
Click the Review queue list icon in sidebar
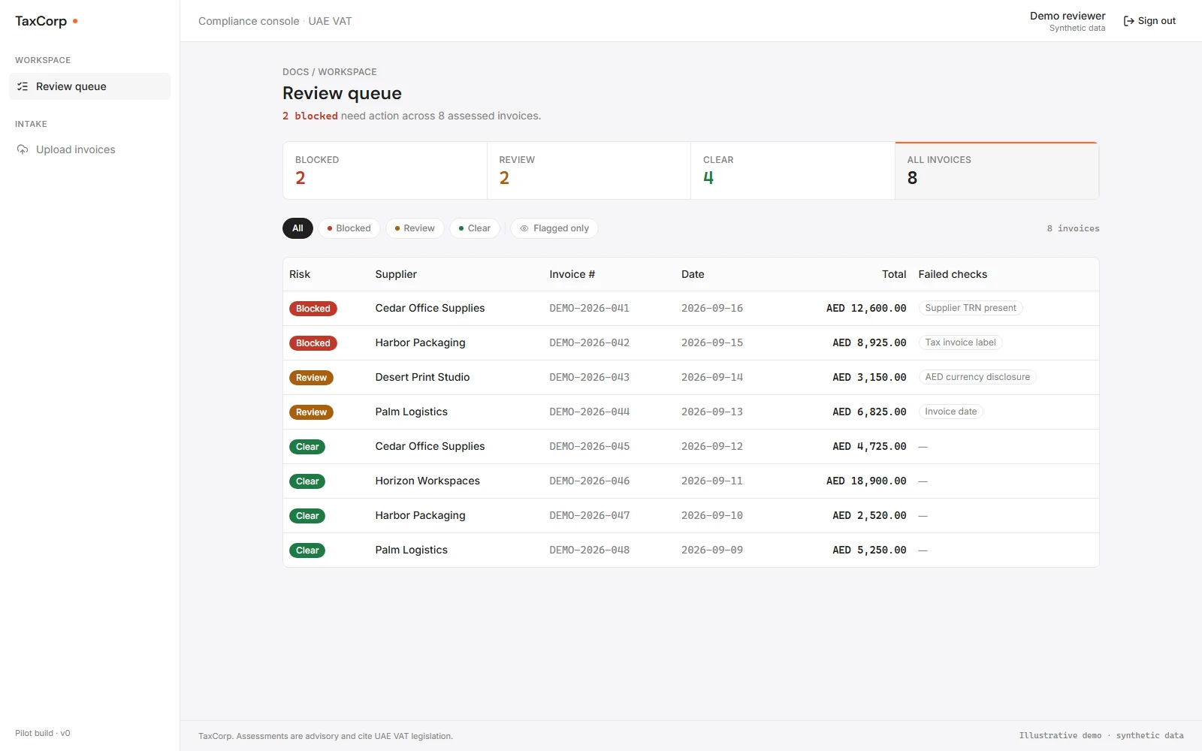[23, 86]
